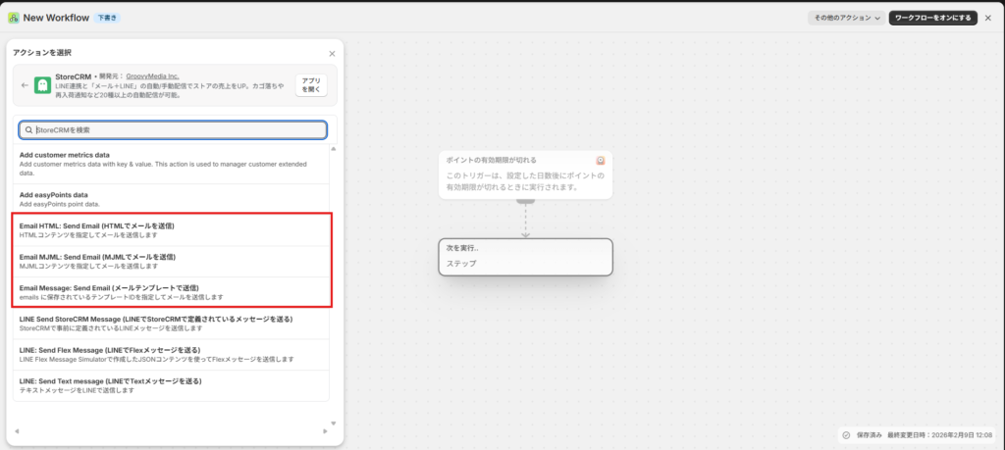The width and height of the screenshot is (1005, 450).
Task: Click the Shopify Flow logo icon
Action: (13, 18)
